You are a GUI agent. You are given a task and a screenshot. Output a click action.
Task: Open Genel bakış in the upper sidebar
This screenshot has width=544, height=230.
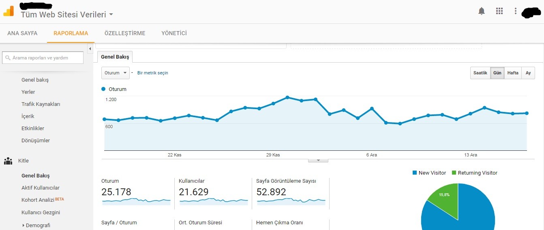click(x=35, y=80)
